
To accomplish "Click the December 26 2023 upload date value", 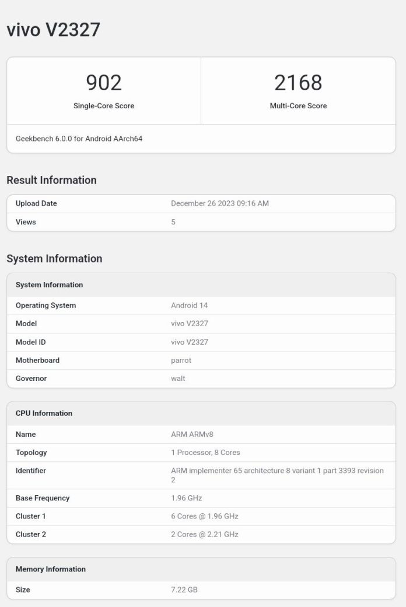I will click(x=220, y=204).
